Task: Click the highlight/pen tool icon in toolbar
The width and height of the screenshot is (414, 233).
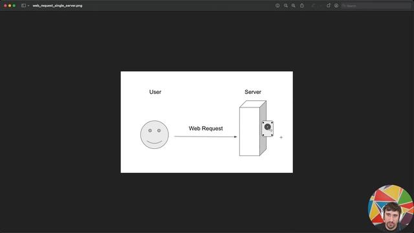Action: [313, 6]
